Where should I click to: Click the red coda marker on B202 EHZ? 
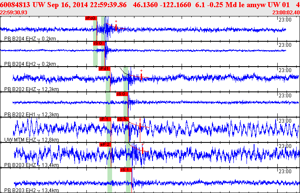[142, 76]
